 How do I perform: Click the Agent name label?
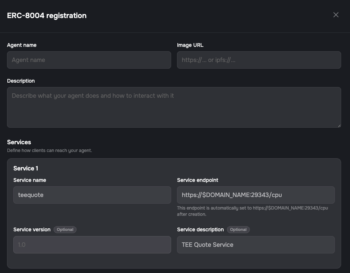(22, 45)
